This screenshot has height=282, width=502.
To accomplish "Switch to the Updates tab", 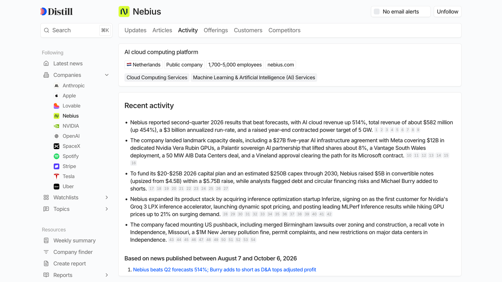I will click(x=136, y=30).
